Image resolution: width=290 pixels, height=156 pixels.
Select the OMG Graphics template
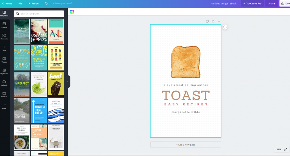(x=22, y=58)
